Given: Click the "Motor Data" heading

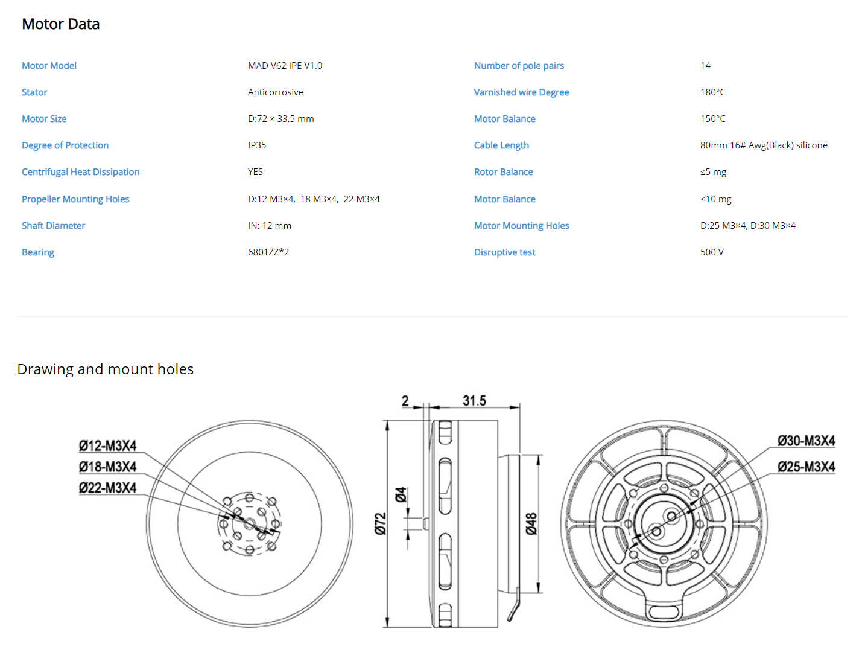Looking at the screenshot, I should click(x=61, y=24).
